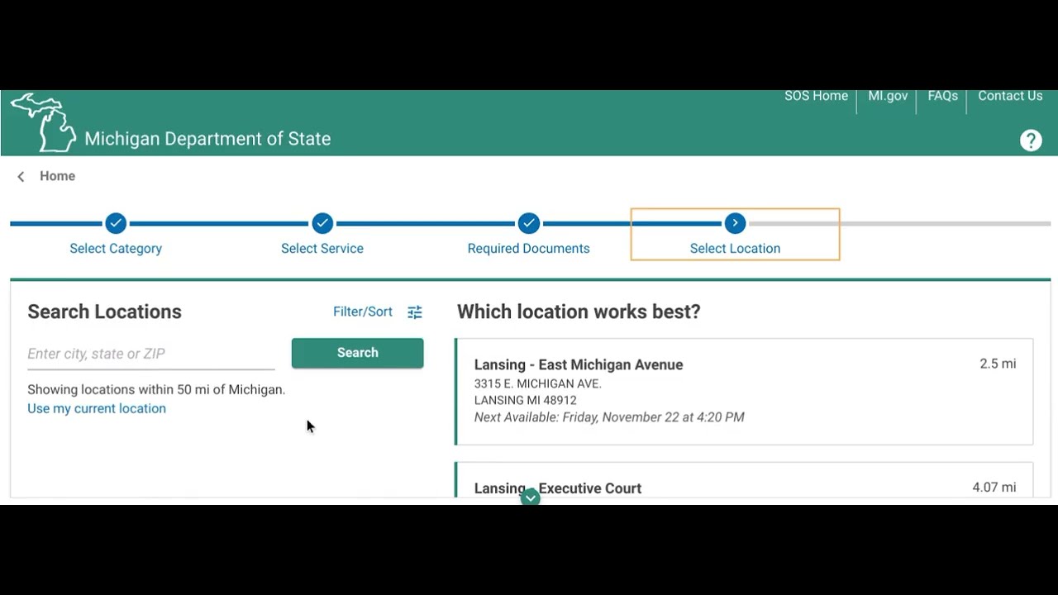The width and height of the screenshot is (1058, 595).
Task: Open Filter/Sort options
Action: (x=362, y=312)
